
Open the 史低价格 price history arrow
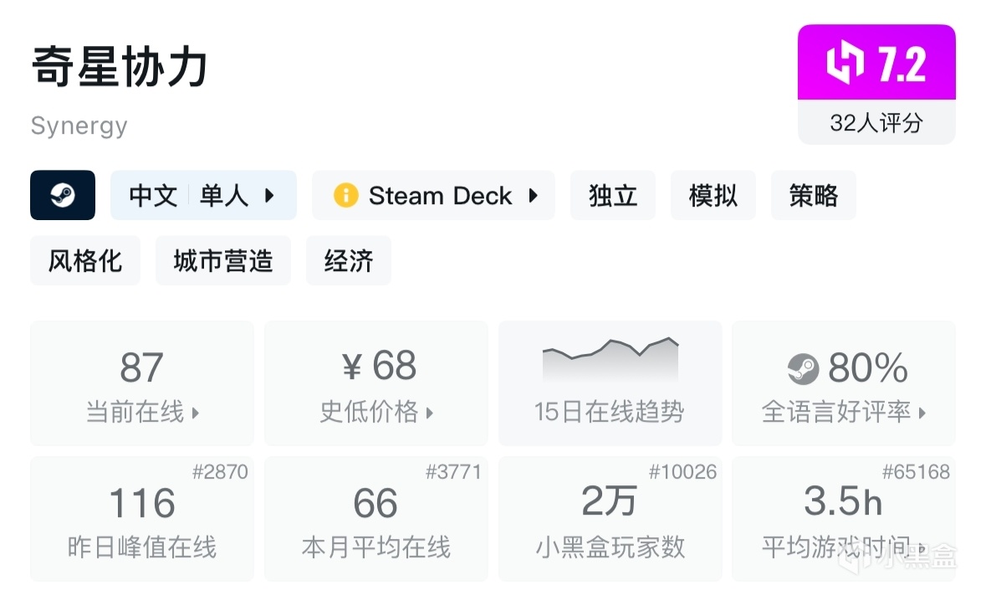tap(430, 413)
